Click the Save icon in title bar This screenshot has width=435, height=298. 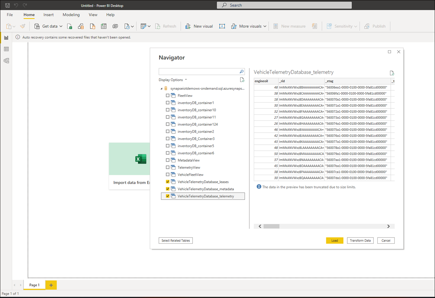[8, 5]
